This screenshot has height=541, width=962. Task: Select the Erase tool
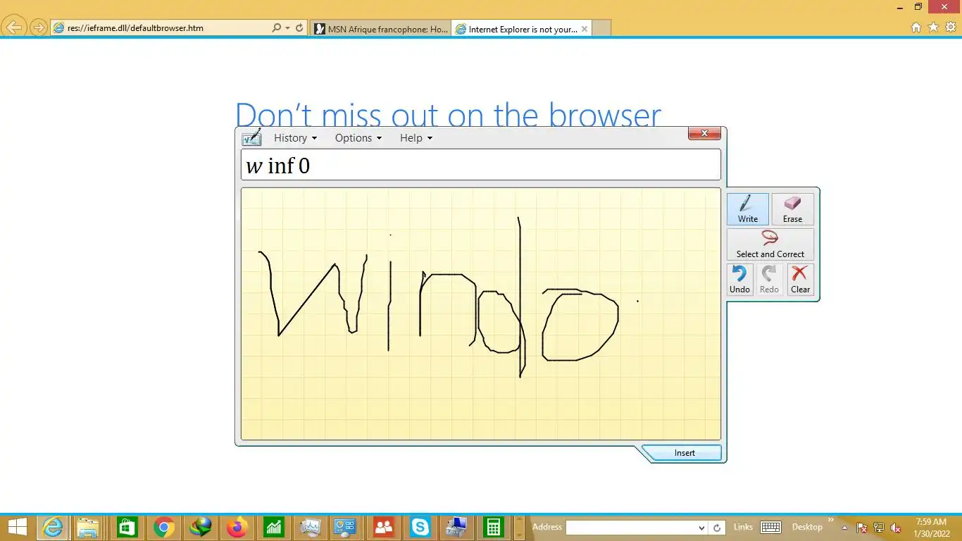[x=792, y=209]
